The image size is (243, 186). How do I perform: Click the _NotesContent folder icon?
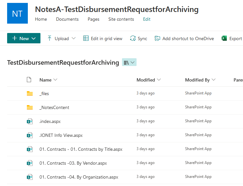click(x=30, y=107)
